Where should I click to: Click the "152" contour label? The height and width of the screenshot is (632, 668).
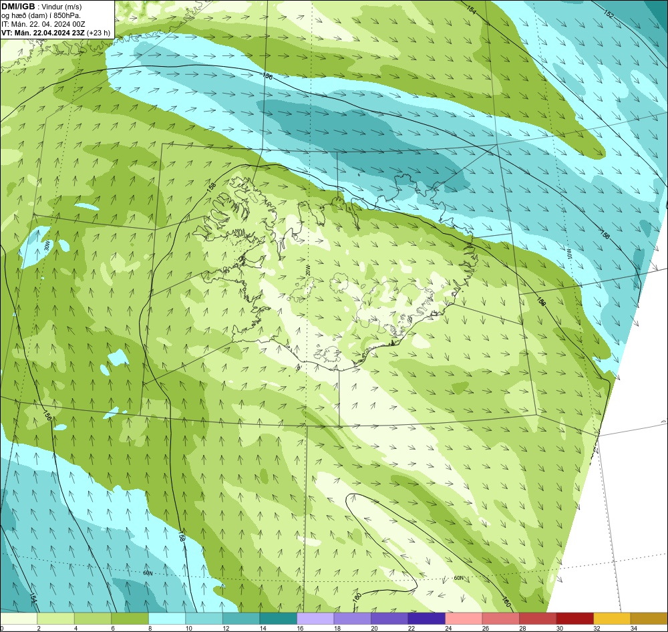609,13
